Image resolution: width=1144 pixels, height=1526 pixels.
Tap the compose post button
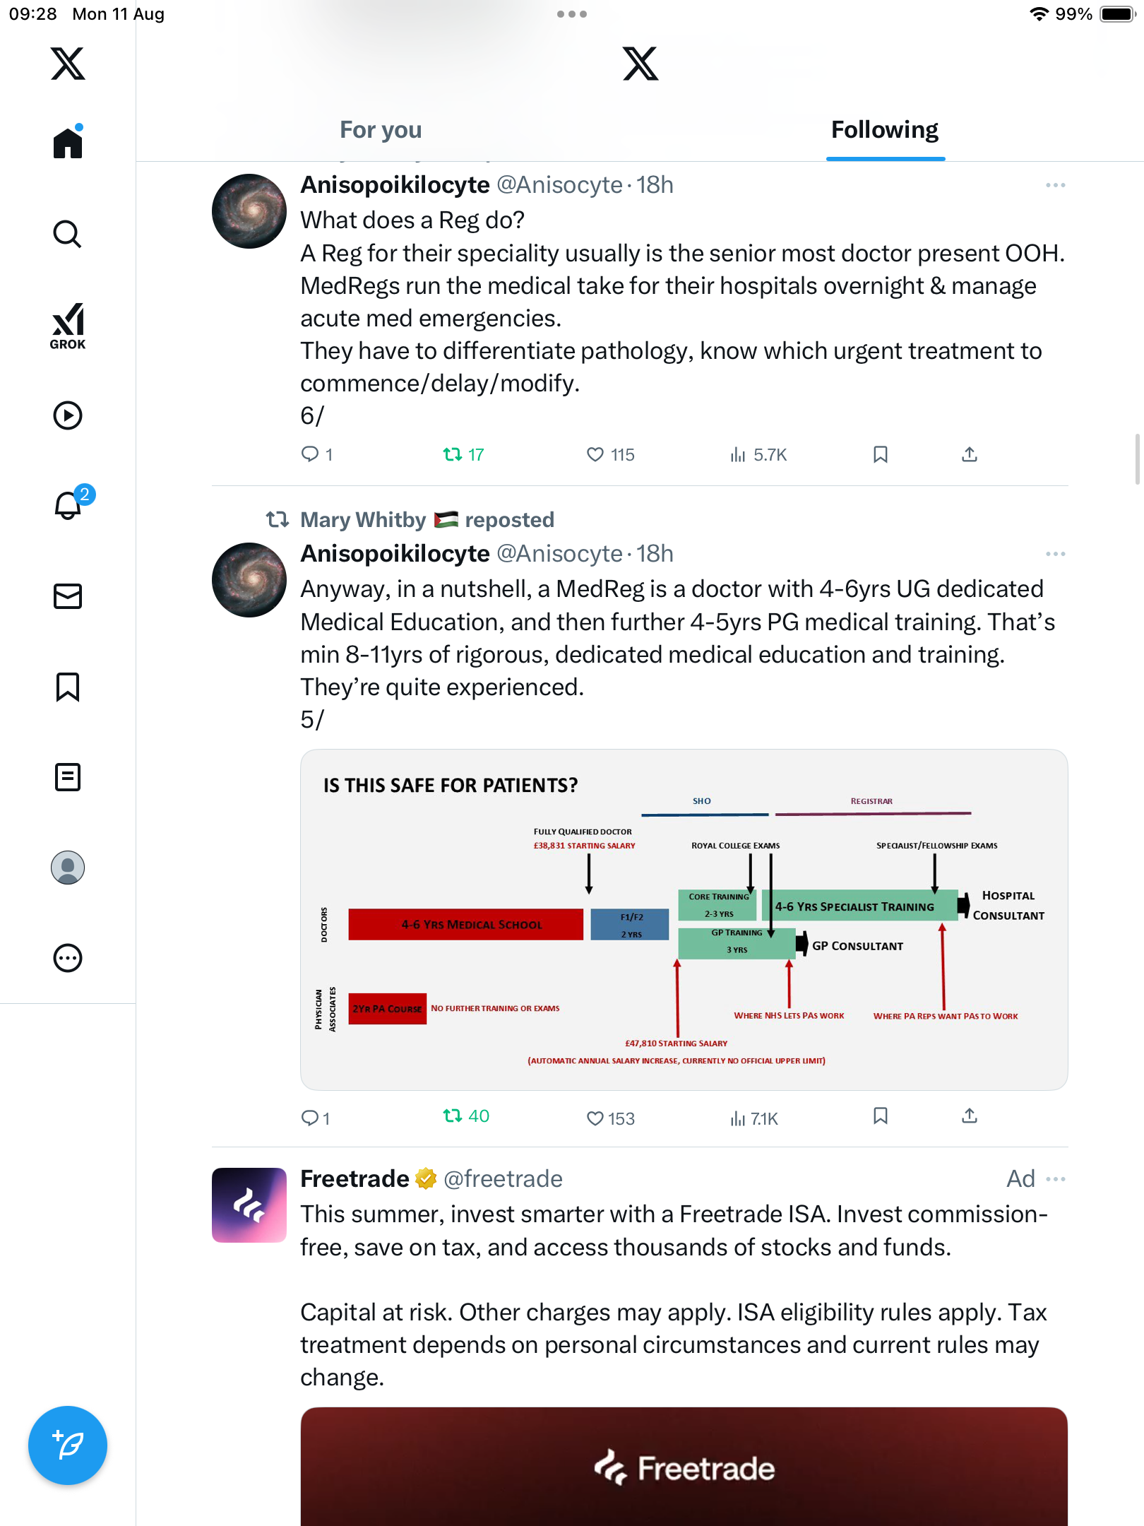point(68,1445)
